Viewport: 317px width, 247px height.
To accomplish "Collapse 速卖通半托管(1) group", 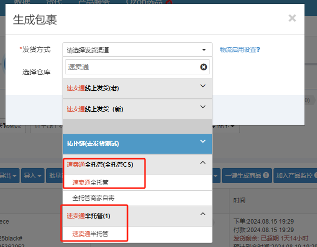I will pyautogui.click(x=137, y=216).
